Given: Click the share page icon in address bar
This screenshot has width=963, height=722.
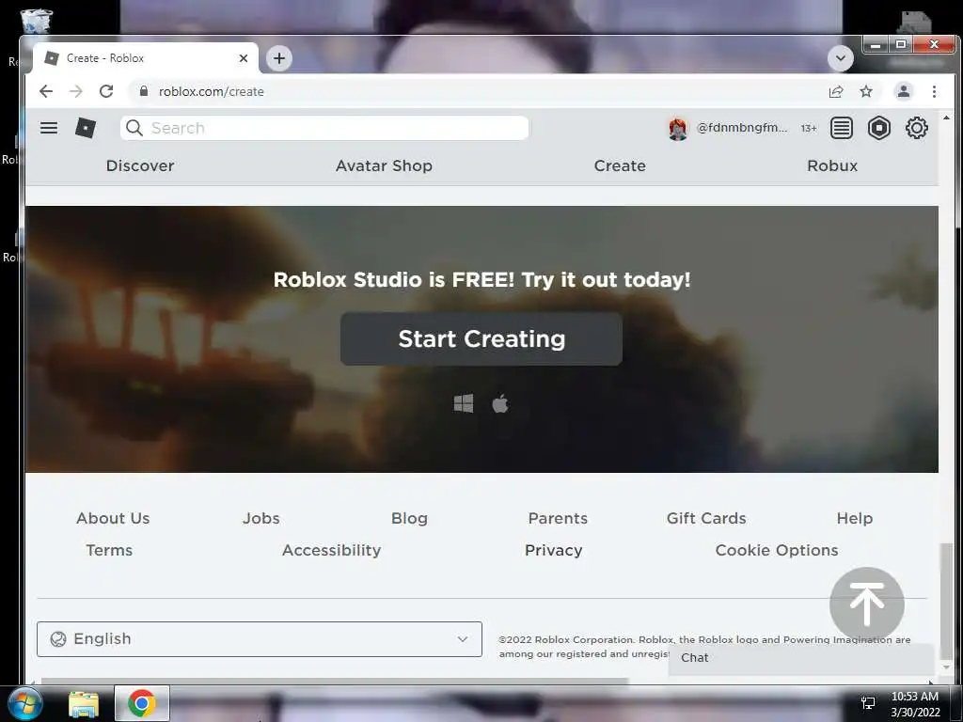Looking at the screenshot, I should tap(836, 91).
